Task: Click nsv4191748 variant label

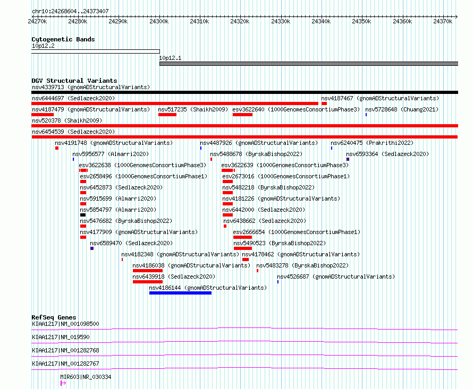Action: [x=114, y=143]
